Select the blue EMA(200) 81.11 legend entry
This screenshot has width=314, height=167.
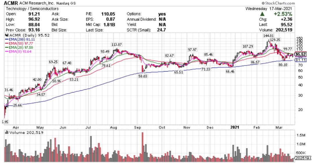[x=20, y=40]
